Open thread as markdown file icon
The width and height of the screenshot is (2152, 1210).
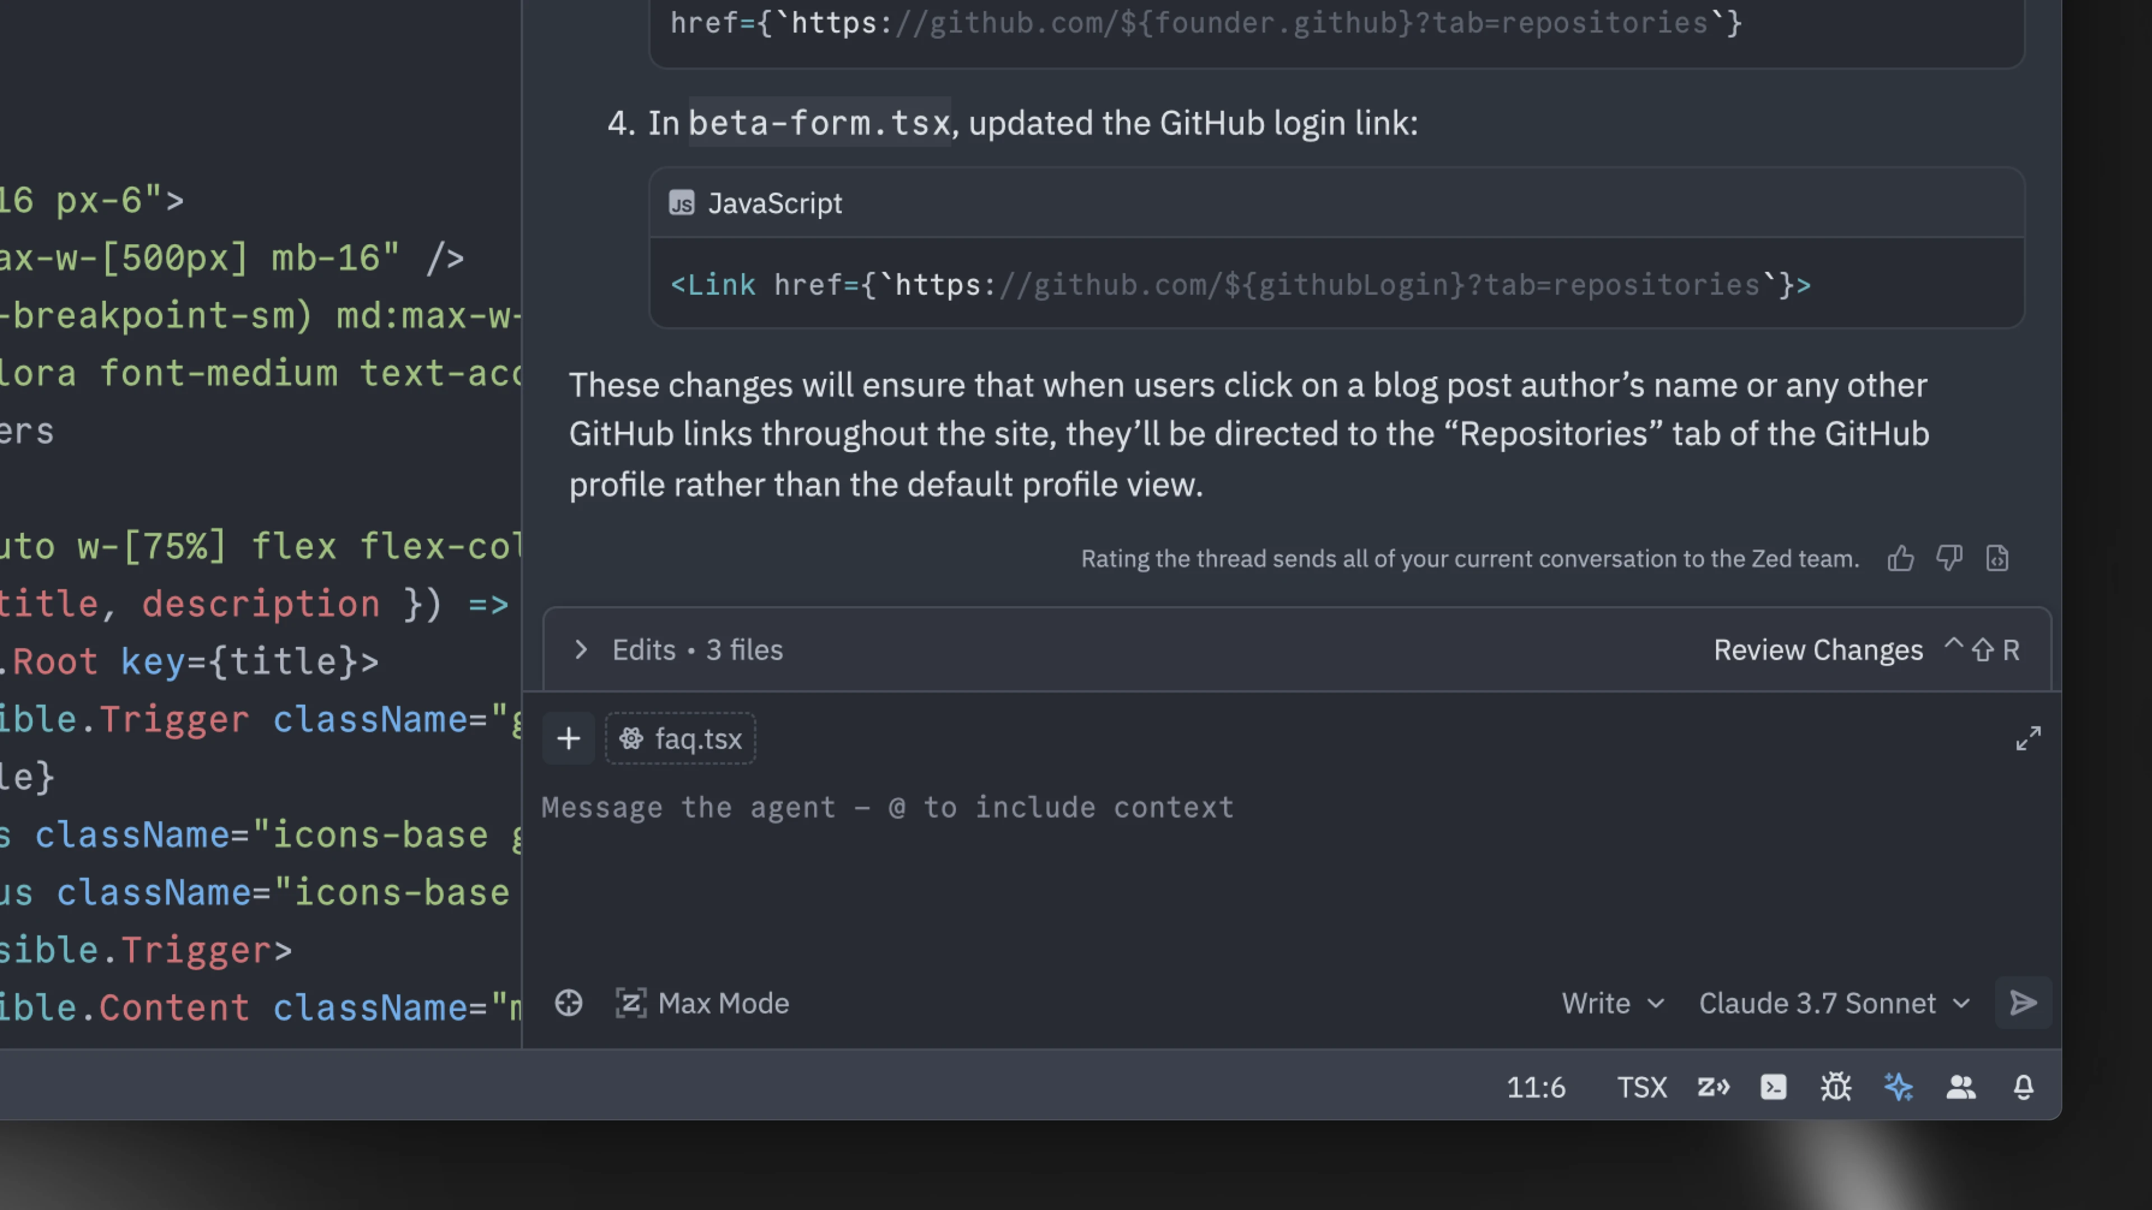(x=1997, y=558)
